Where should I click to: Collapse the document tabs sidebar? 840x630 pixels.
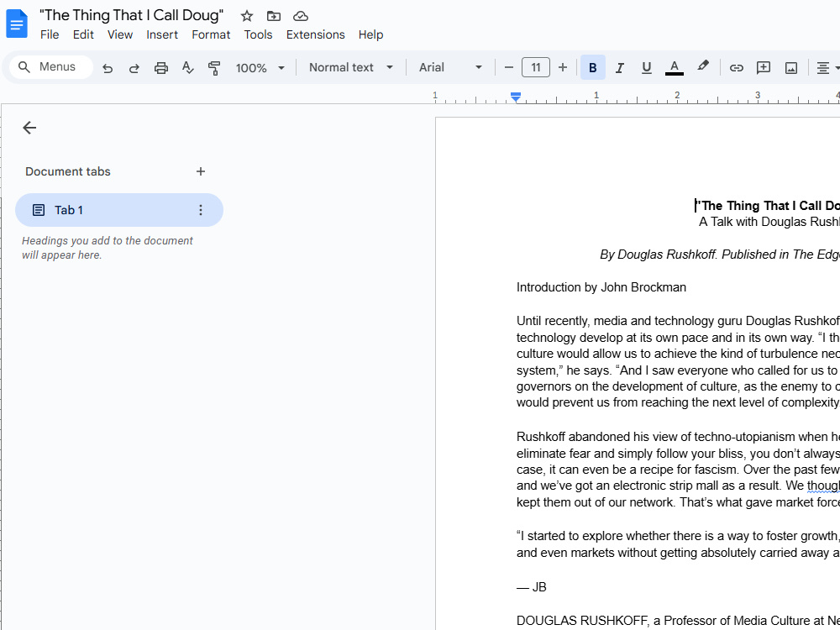coord(29,128)
